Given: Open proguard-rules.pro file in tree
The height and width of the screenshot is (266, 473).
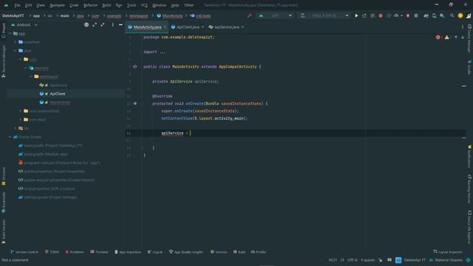Looking at the screenshot, I should [x=62, y=163].
